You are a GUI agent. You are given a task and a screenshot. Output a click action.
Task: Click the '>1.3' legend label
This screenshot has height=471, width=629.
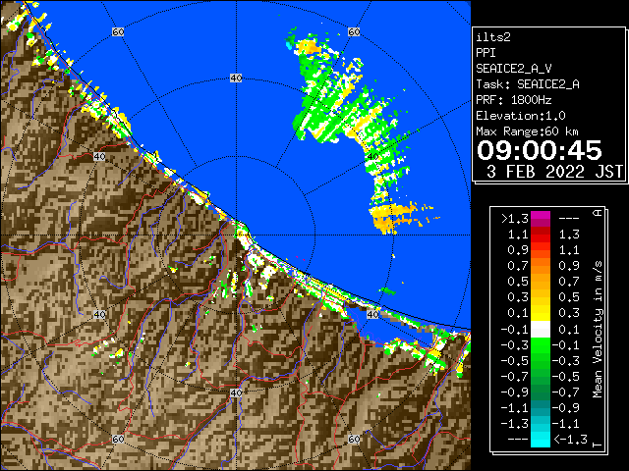[x=515, y=219]
